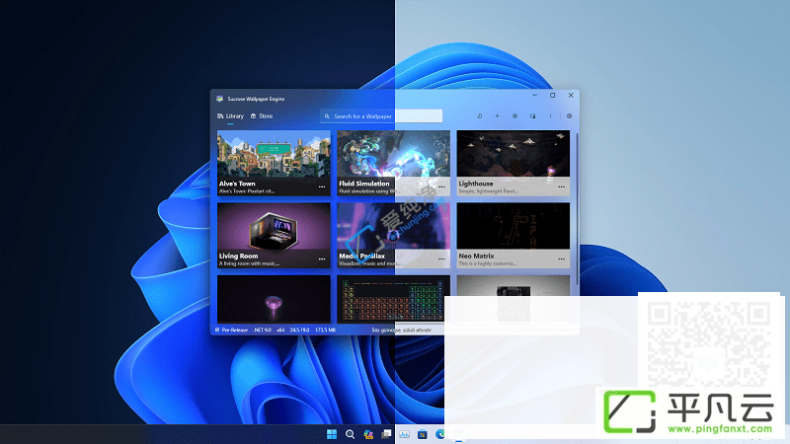
Task: Open the Living Room options ellipsis
Action: 322,259
